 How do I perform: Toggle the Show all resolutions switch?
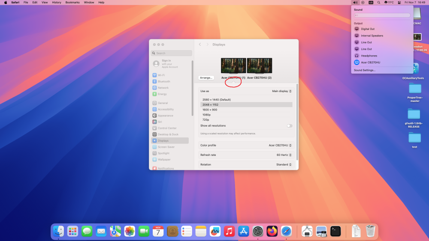[290, 126]
